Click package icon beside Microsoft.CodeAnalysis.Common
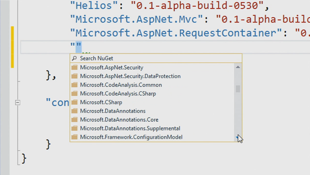 click(74, 85)
